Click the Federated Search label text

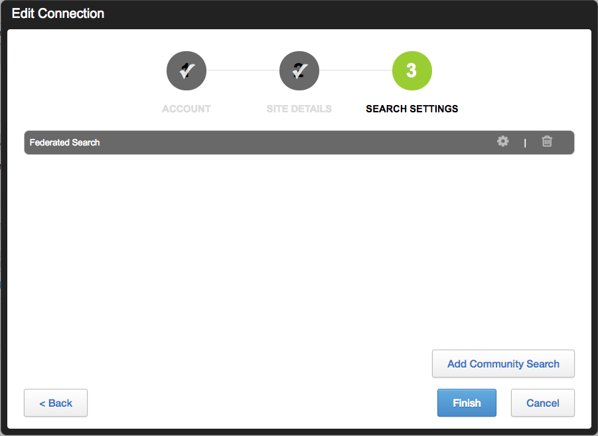point(64,142)
